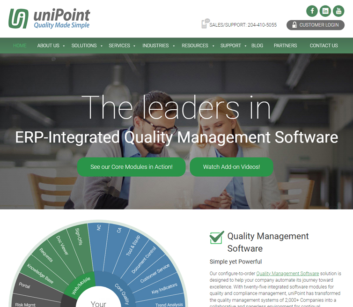This screenshot has width=353, height=307.
Task: Follow the Quality Management Software text link
Action: pos(287,273)
